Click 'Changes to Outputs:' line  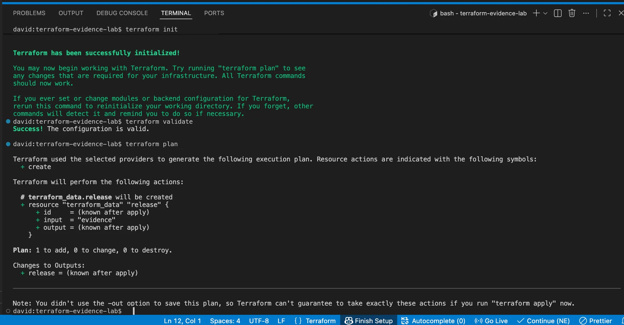49,265
